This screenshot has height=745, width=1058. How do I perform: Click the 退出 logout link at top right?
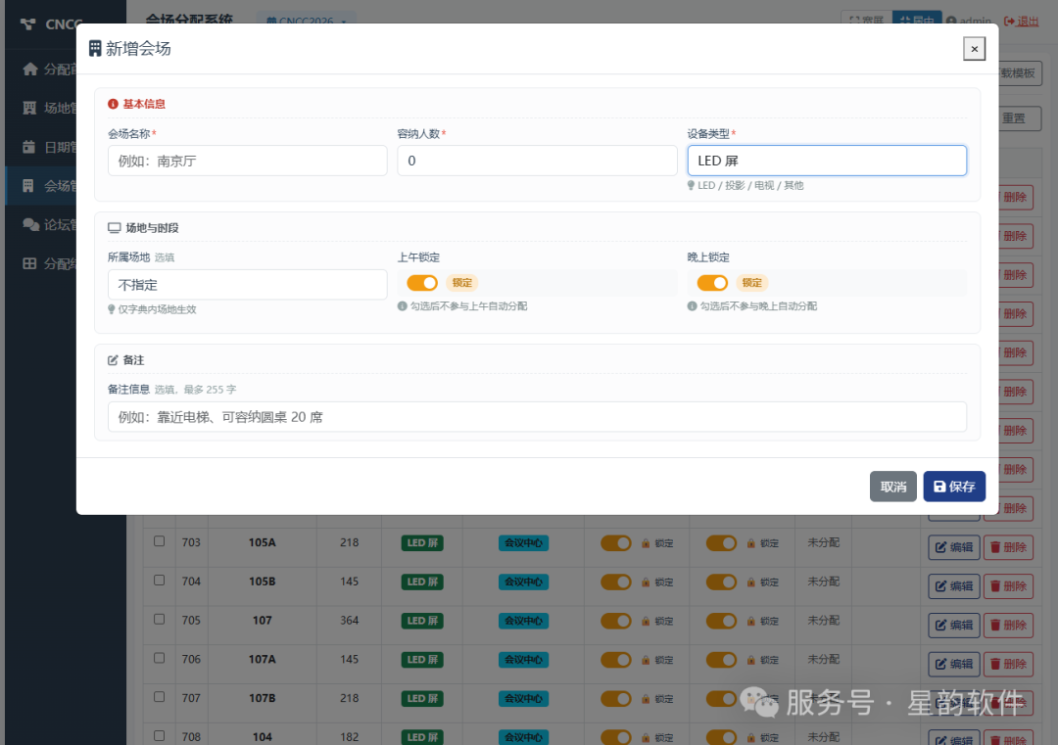tap(1022, 22)
